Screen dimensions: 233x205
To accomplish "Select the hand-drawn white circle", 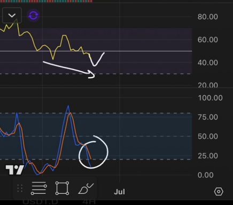I will click(x=94, y=152).
